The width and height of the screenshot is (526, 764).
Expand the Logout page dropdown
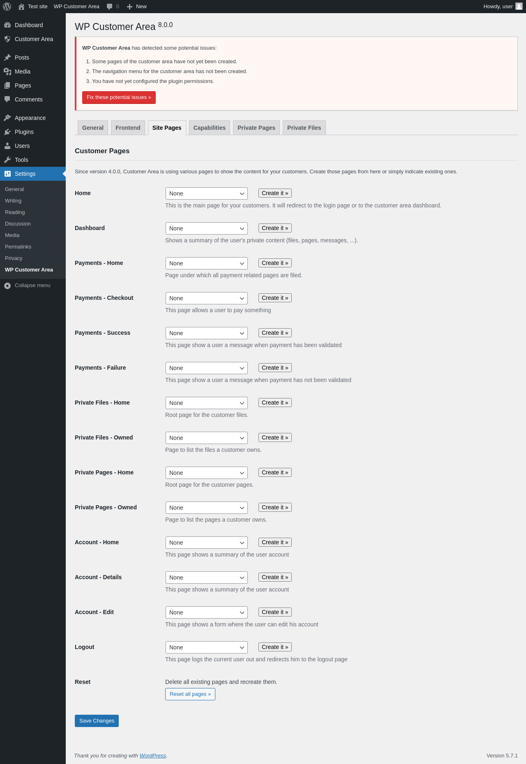pos(206,647)
